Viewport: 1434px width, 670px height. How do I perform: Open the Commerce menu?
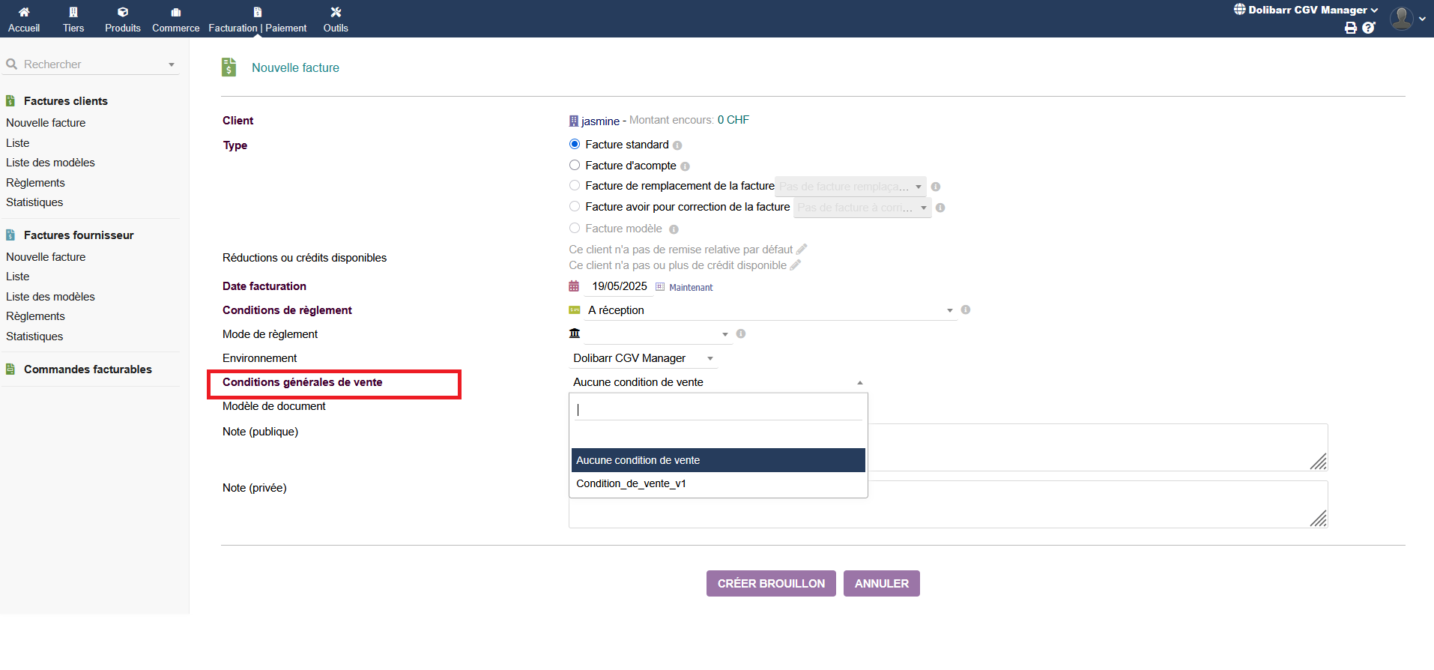point(175,19)
